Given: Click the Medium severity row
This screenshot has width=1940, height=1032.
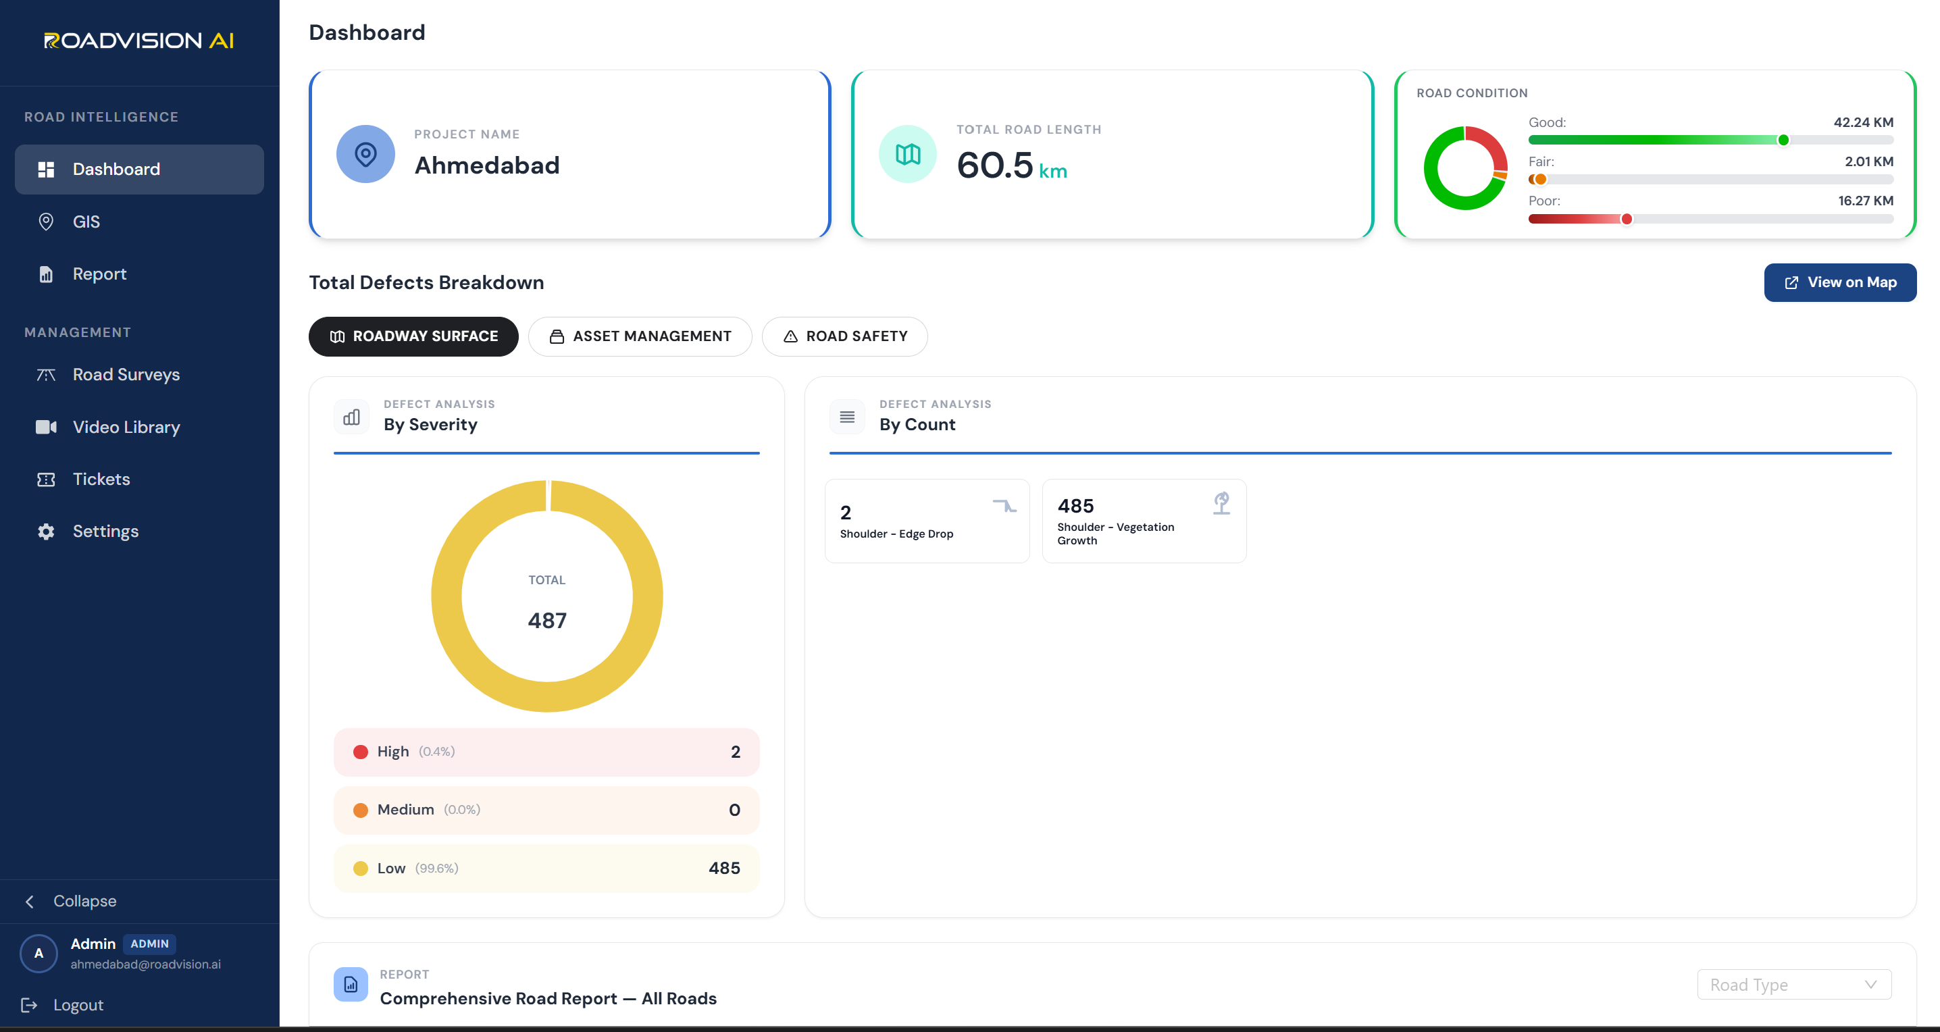Looking at the screenshot, I should pos(546,810).
